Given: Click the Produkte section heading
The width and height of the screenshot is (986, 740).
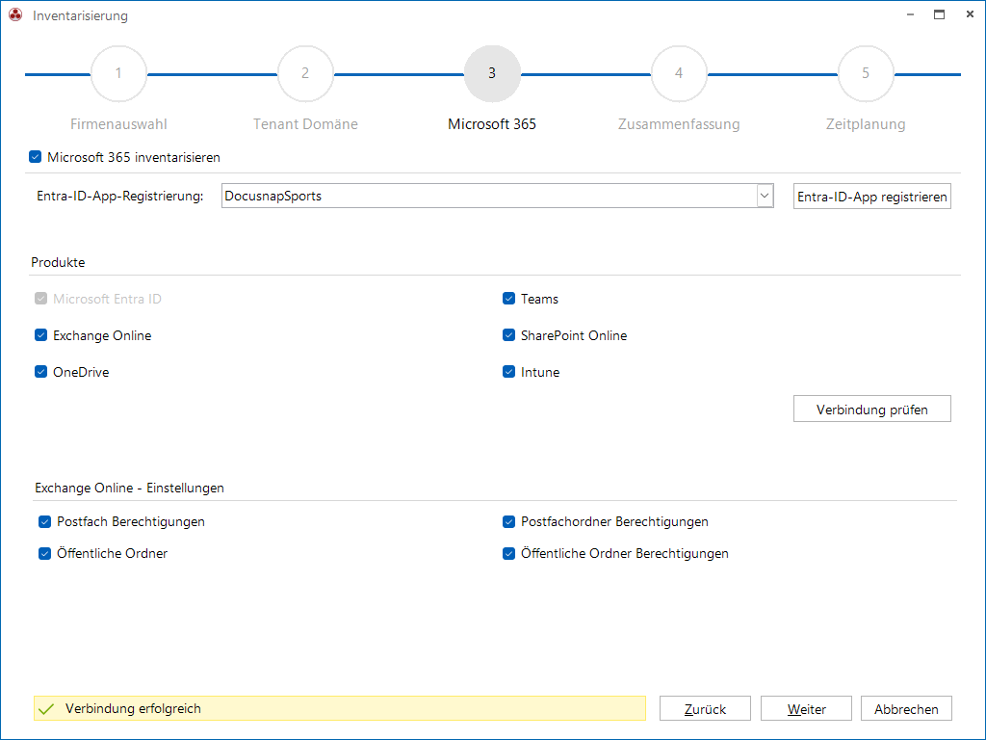Looking at the screenshot, I should coord(58,262).
